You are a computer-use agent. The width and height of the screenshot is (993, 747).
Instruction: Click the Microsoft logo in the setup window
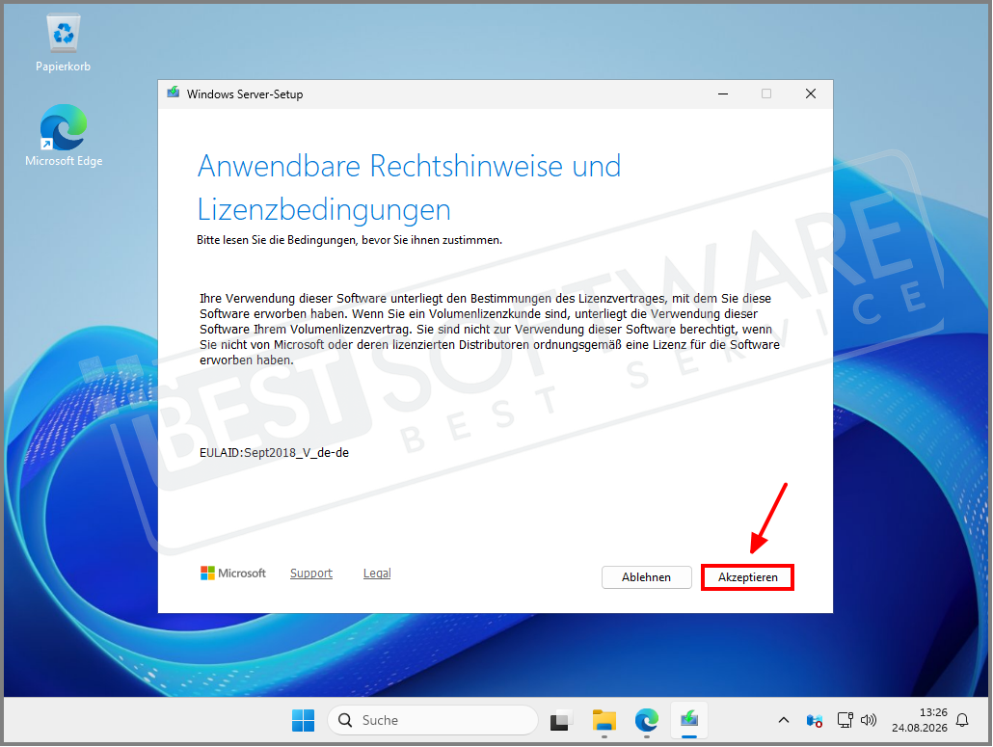[x=233, y=574]
